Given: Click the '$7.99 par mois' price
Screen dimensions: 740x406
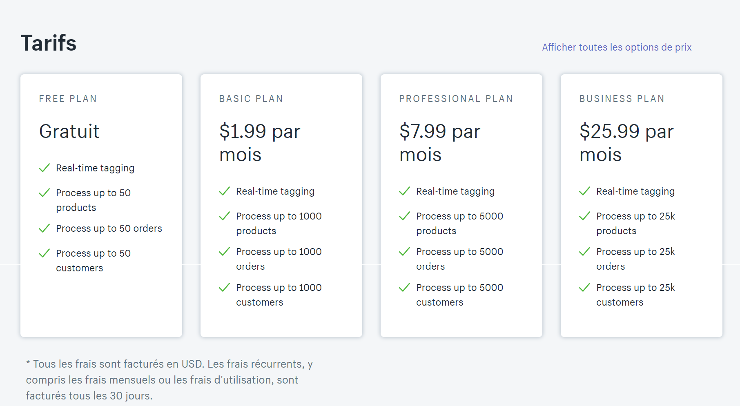Looking at the screenshot, I should click(440, 143).
